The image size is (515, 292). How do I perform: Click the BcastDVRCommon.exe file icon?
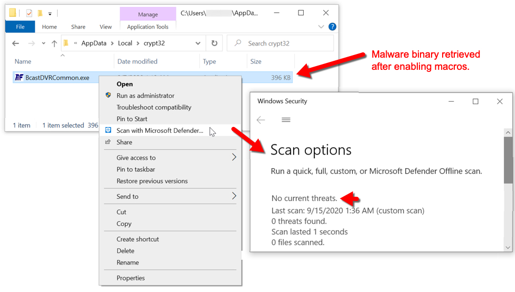(x=19, y=77)
